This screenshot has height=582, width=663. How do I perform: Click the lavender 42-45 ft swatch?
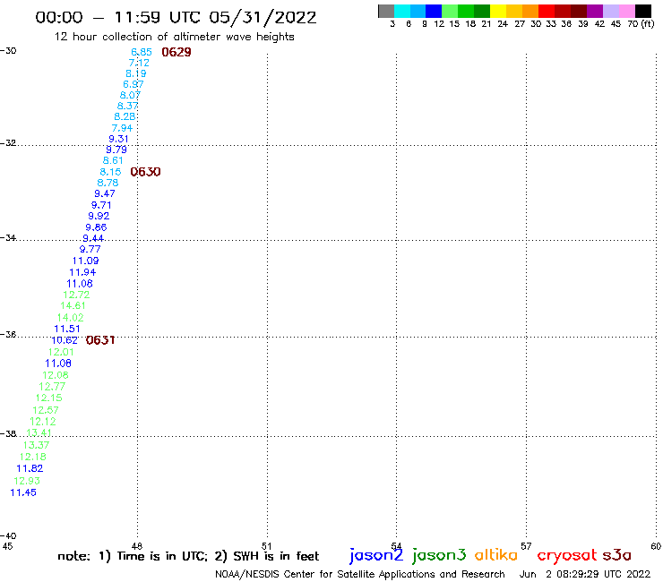tap(610, 11)
